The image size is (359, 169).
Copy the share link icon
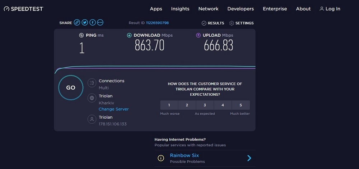pyautogui.click(x=77, y=22)
